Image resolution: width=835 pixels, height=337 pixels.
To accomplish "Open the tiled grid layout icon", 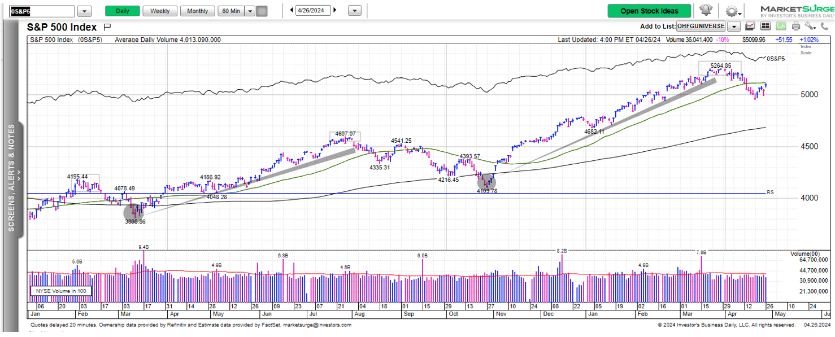I will [766, 25].
